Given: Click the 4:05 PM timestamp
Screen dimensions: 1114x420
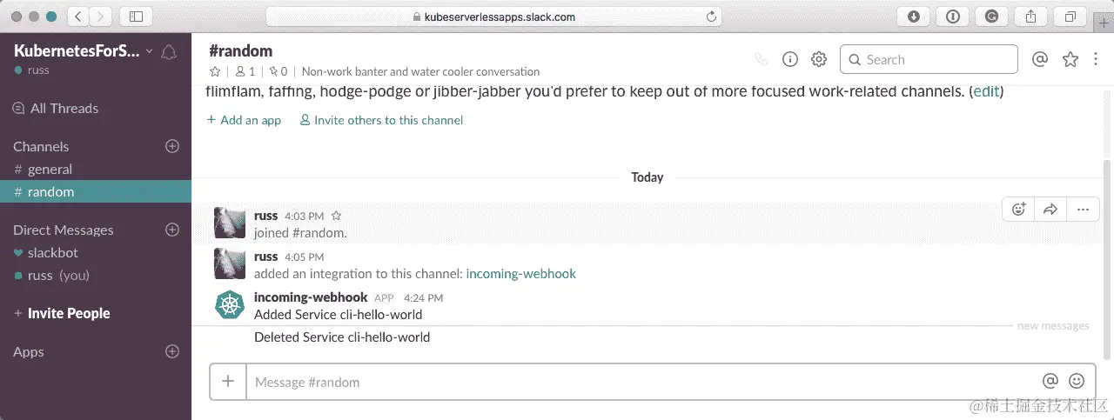Looking at the screenshot, I should (x=304, y=257).
